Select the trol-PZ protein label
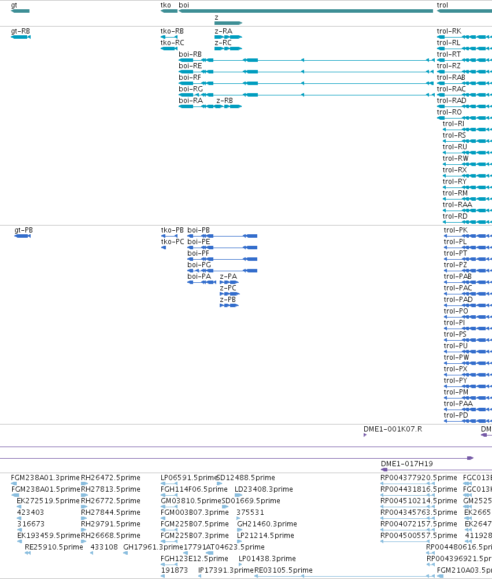 [x=456, y=265]
